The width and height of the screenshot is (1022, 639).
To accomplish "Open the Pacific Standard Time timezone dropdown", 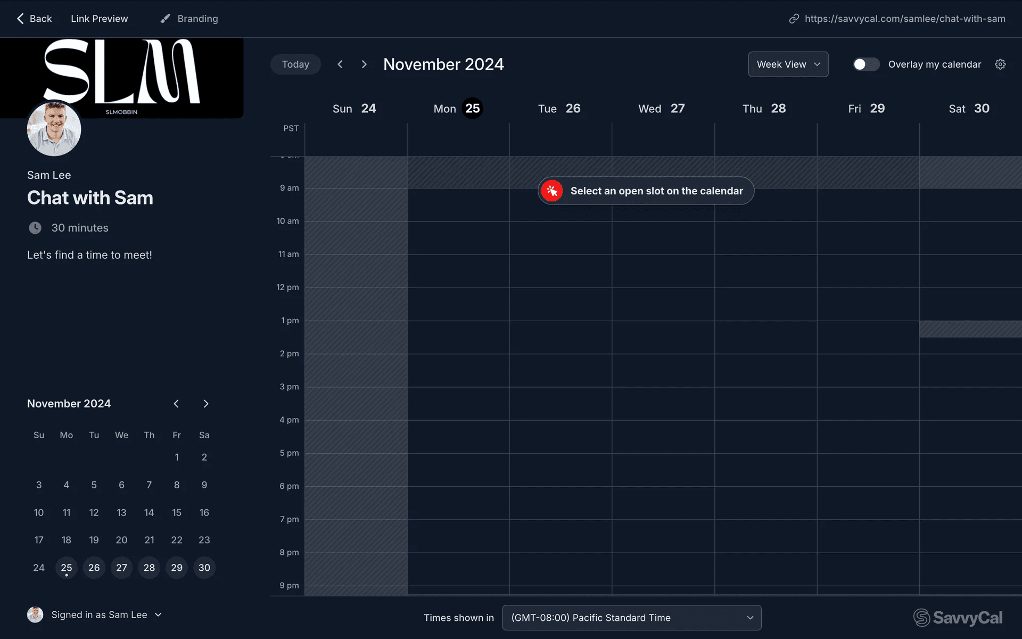I will tap(631, 618).
